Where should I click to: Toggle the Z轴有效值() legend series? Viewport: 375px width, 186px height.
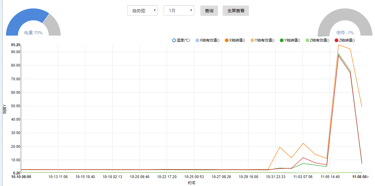tap(317, 40)
